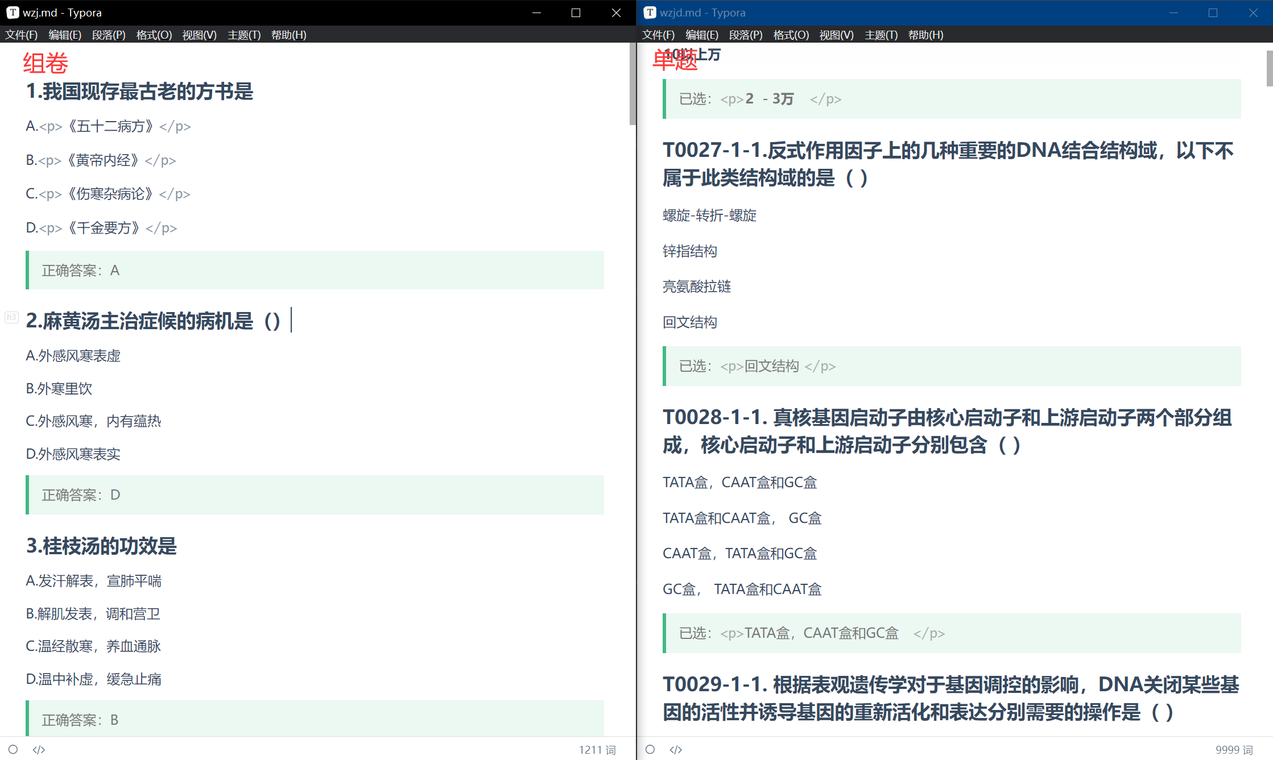Image resolution: width=1273 pixels, height=760 pixels.
Task: Toggle source code view for 组卷 document
Action: (38, 750)
